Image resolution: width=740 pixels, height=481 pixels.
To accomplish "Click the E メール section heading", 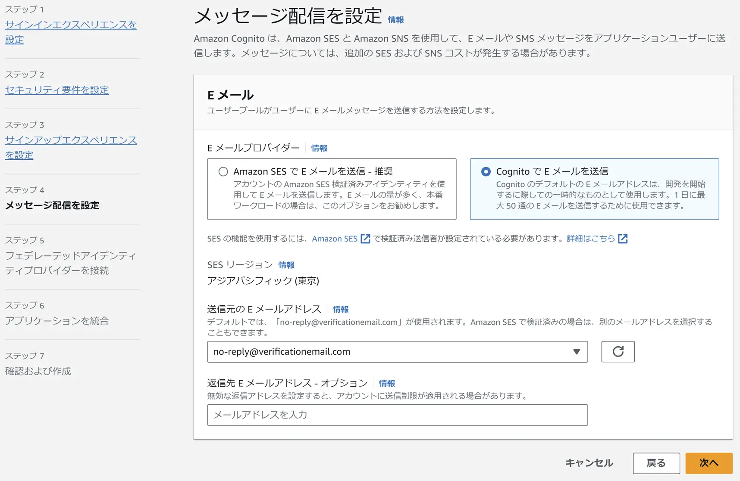I will click(x=230, y=95).
